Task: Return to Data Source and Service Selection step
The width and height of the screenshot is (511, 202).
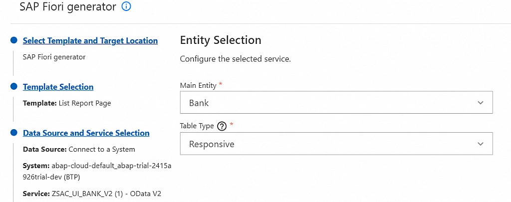Action: coord(86,133)
